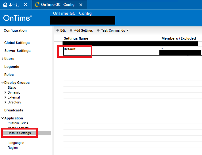The width and height of the screenshot is (202, 155).
Task: Click the bullet icon beside Task Commands
Action: [98, 30]
